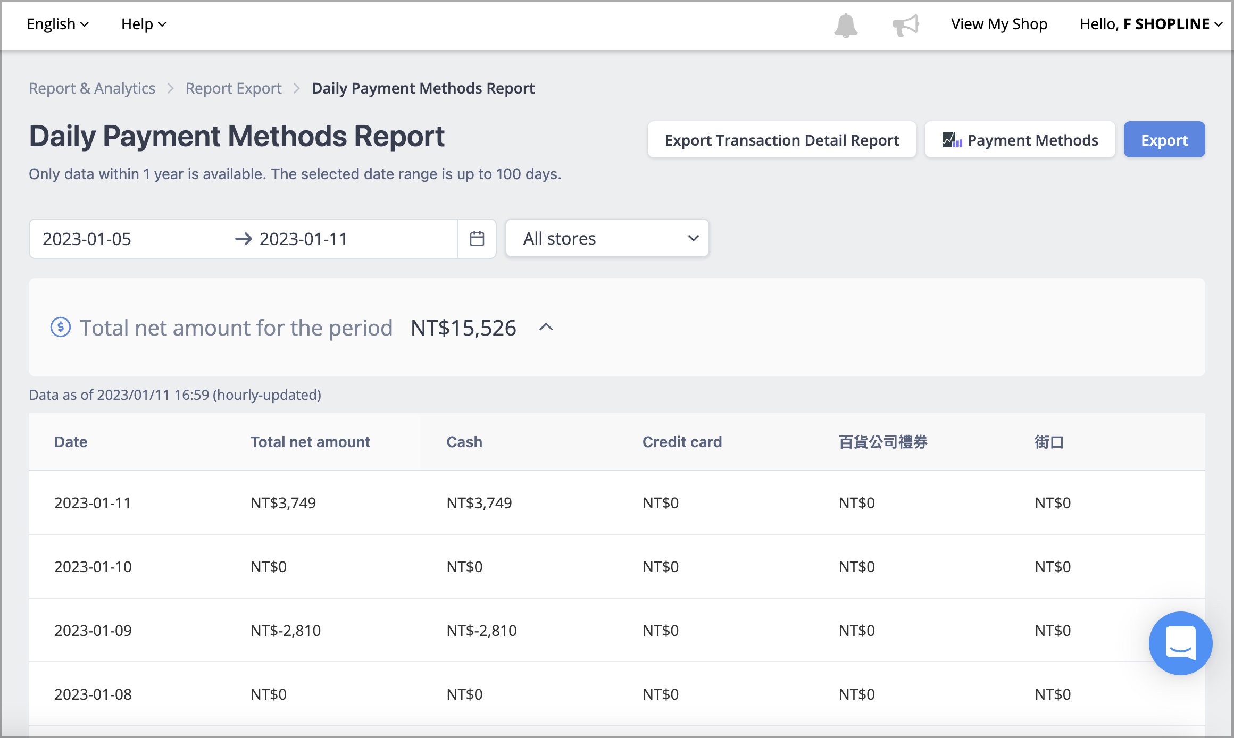The image size is (1234, 738).
Task: Open the Payment Methods button
Action: pyautogui.click(x=1020, y=140)
